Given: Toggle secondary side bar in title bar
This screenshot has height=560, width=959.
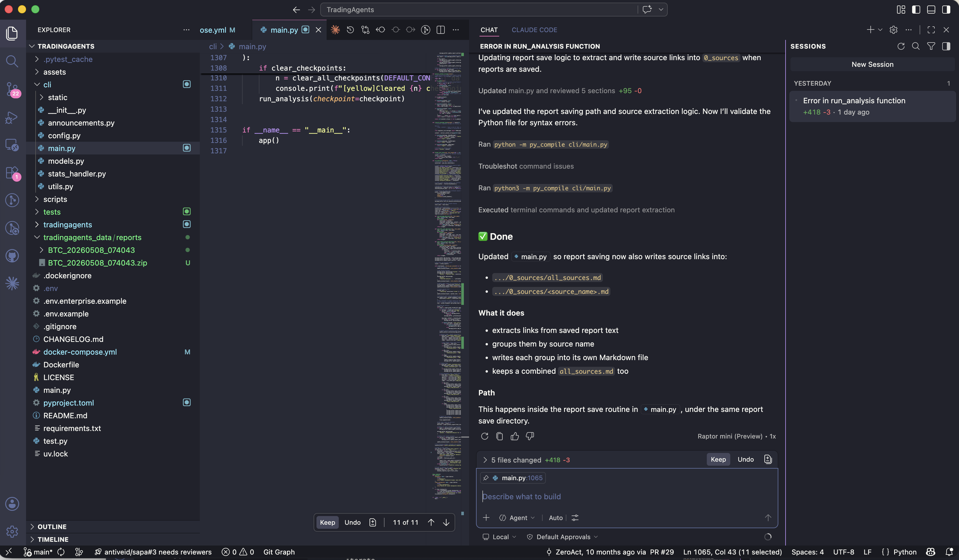Looking at the screenshot, I should [x=946, y=10].
